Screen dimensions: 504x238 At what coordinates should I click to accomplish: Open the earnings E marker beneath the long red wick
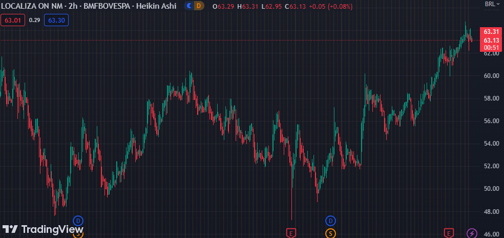click(291, 232)
